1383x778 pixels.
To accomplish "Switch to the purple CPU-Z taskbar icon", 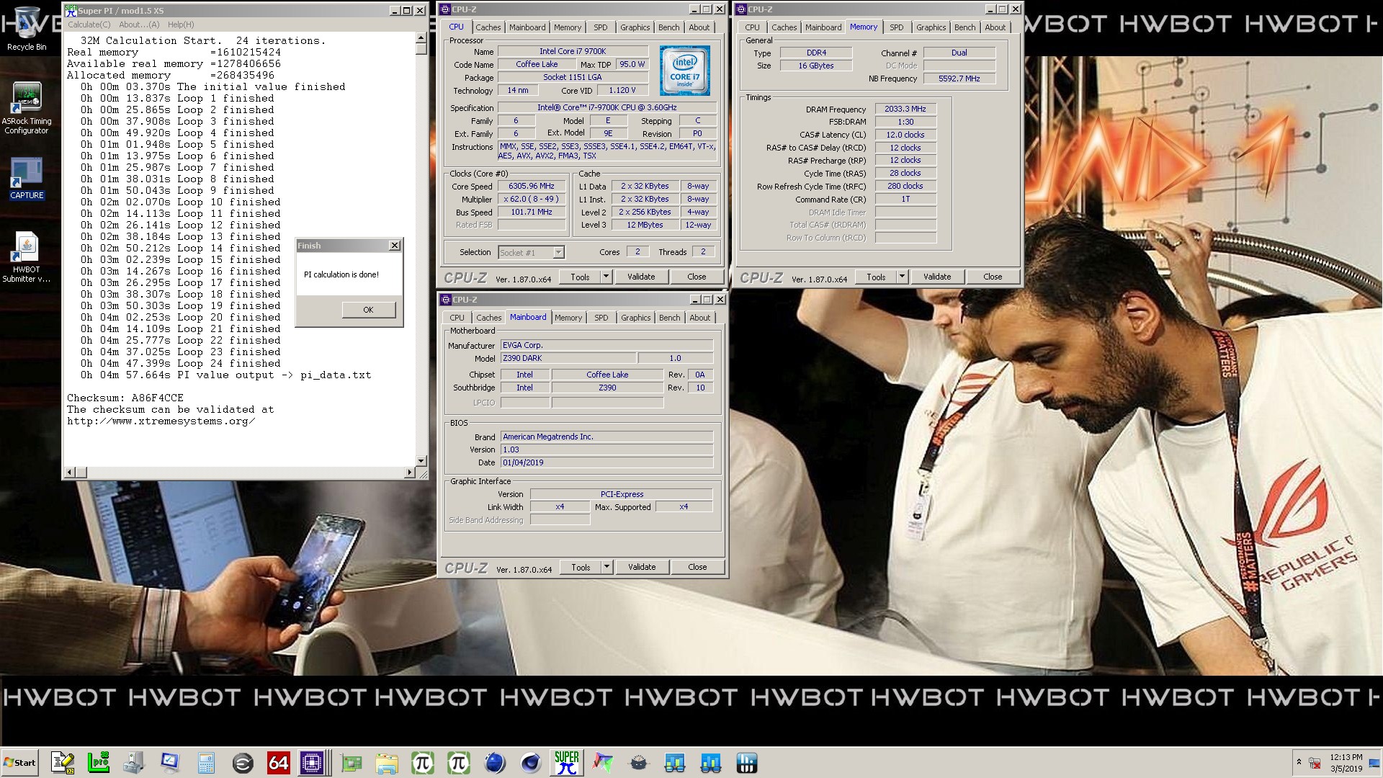I will pos(313,763).
